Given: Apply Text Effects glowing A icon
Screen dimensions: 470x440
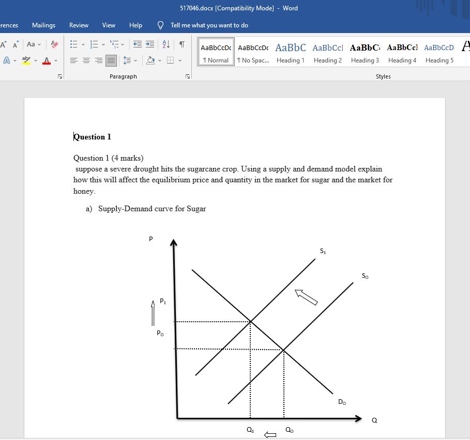Looking at the screenshot, I should pyautogui.click(x=6, y=60).
